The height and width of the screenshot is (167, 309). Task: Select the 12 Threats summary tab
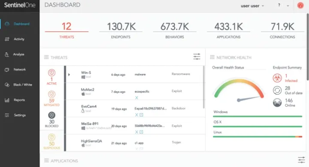tap(67, 30)
